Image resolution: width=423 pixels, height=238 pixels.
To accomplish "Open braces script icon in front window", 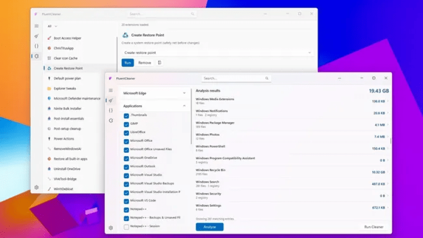I will point(111,111).
